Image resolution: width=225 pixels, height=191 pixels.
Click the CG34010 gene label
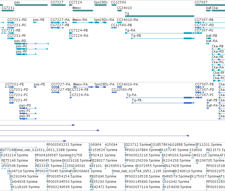[124, 8]
